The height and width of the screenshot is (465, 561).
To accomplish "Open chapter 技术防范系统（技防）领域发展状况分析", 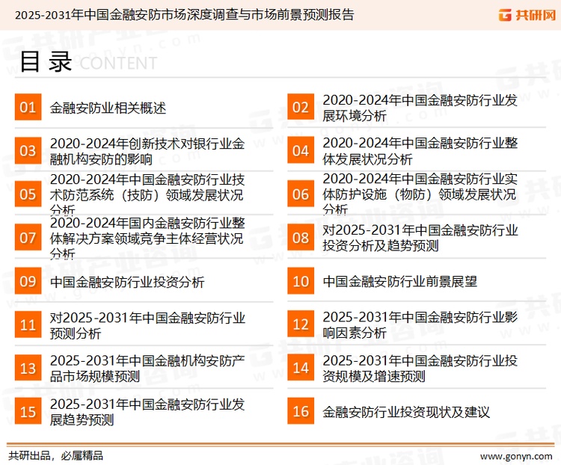I will click(147, 194).
